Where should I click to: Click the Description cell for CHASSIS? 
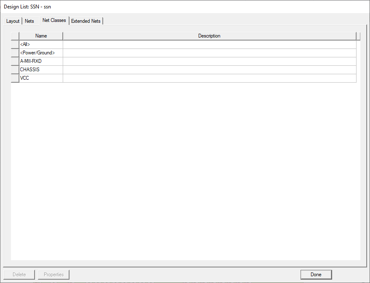click(209, 69)
